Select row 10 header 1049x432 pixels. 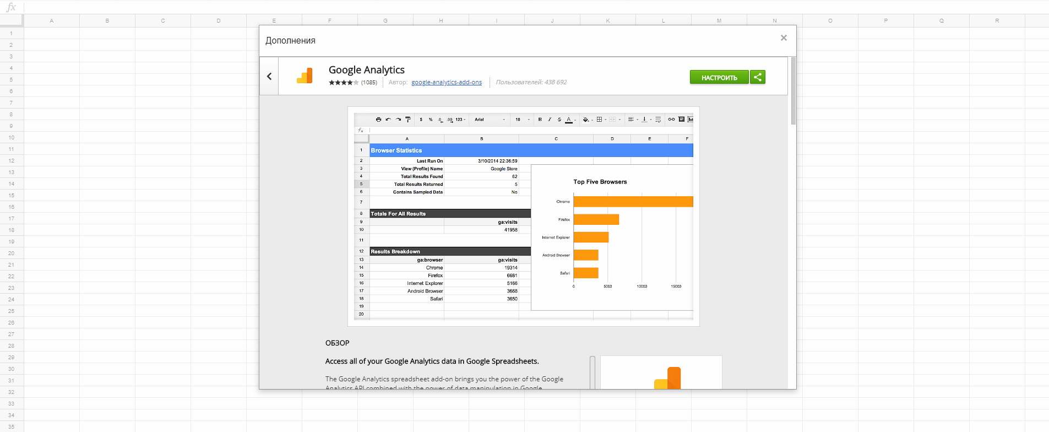click(12, 137)
